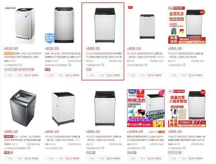Add the ¥1099.00 TCL washer to cart

click(x=154, y=158)
